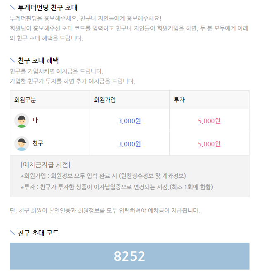259x277 pixels.
Task: Click the 회원가입 column header
Action: click(105, 100)
